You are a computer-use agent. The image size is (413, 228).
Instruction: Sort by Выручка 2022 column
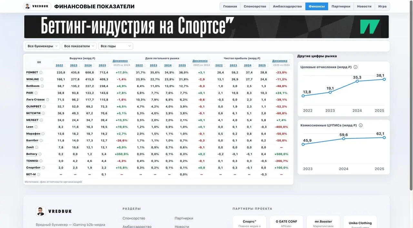59,65
